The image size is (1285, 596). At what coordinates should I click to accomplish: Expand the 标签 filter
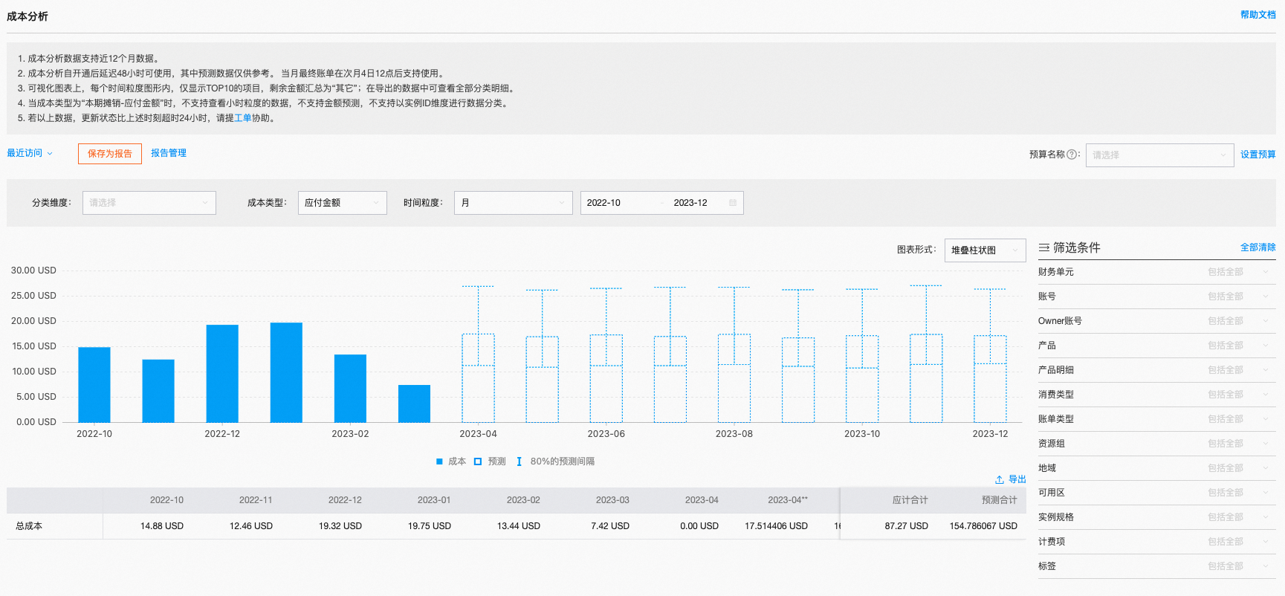(x=1156, y=566)
